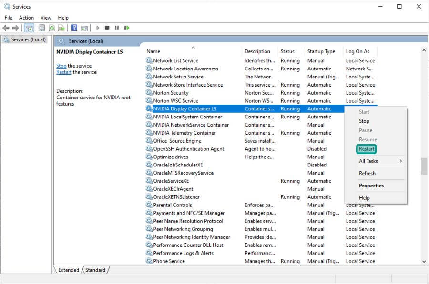Expand the All Tasks submenu arrow
429x284 pixels.
tap(401, 161)
